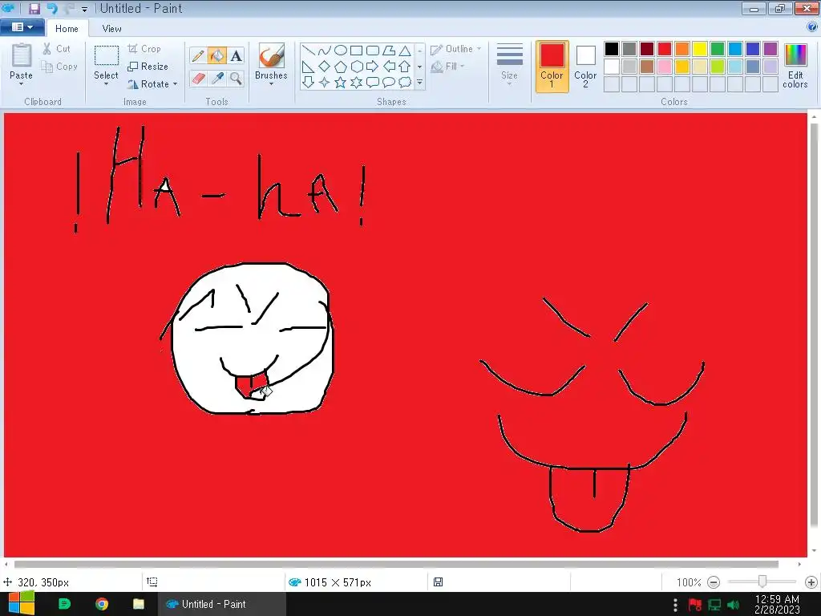The width and height of the screenshot is (821, 616).
Task: Adjust the zoom slider handle
Action: click(762, 581)
